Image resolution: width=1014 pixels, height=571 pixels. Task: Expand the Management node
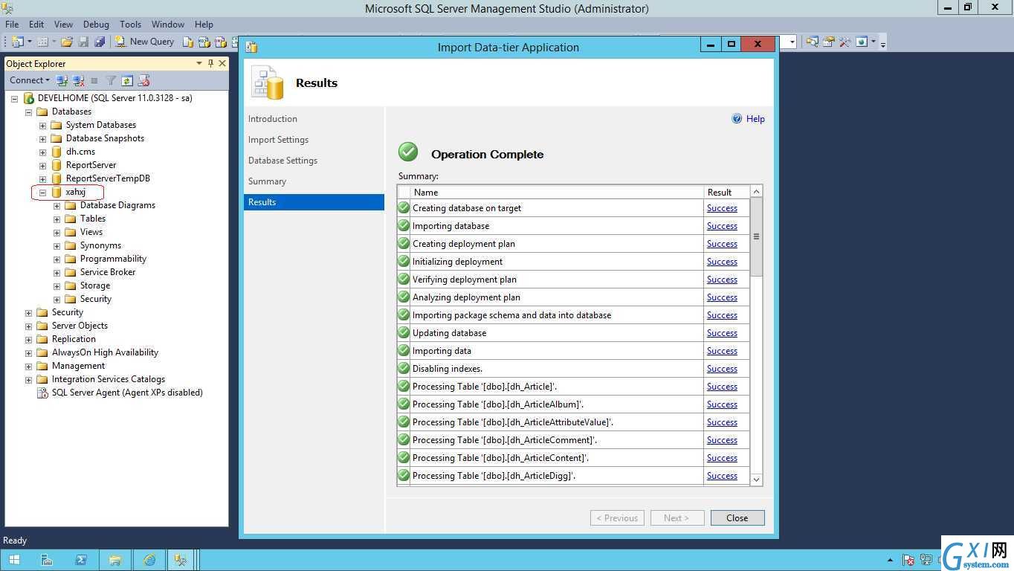pyautogui.click(x=29, y=366)
